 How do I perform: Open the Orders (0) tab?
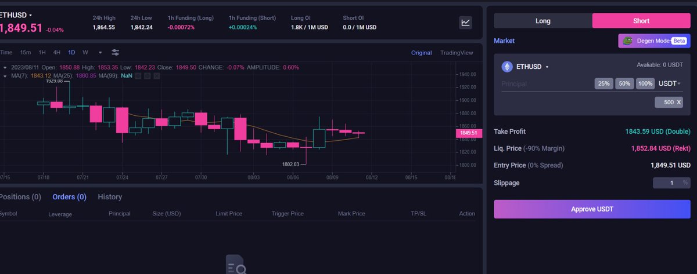click(x=69, y=197)
